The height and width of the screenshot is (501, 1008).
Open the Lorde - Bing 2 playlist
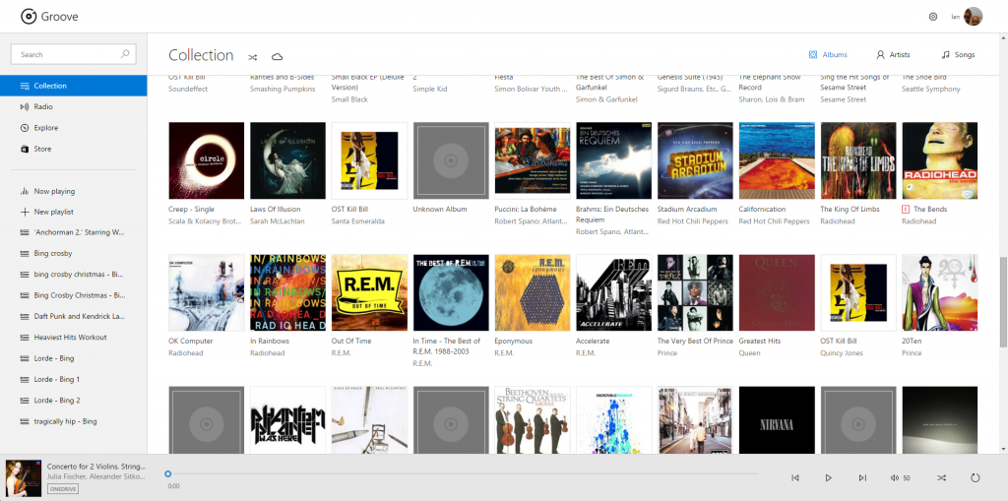click(x=73, y=400)
